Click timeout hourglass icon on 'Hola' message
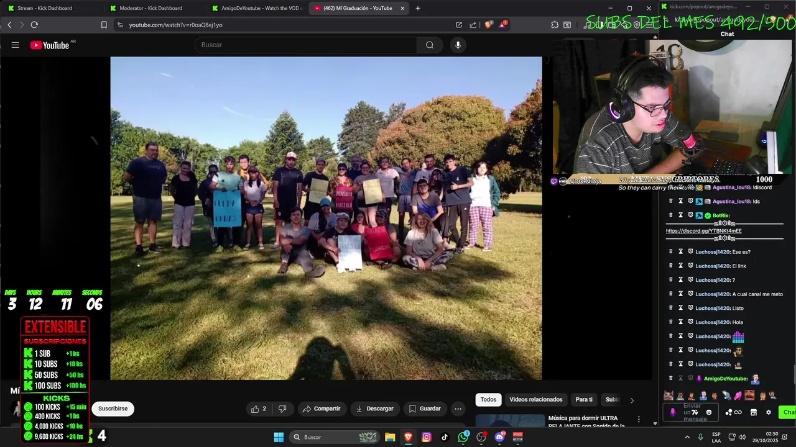Screen dimensions: 796x447 [x=680, y=322]
